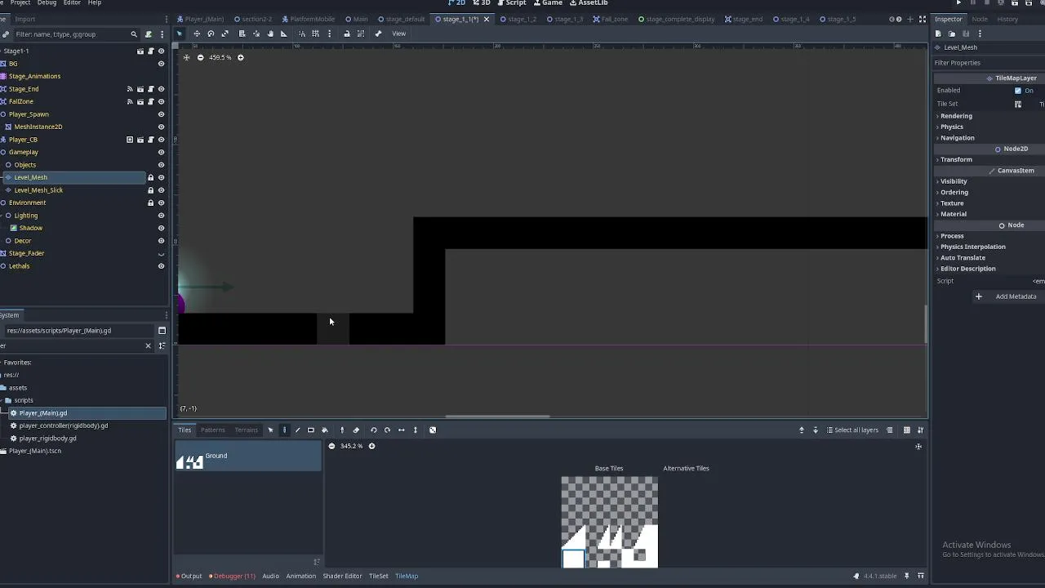The width and height of the screenshot is (1045, 588).
Task: Hide the BG node with the eye icon
Action: click(161, 64)
